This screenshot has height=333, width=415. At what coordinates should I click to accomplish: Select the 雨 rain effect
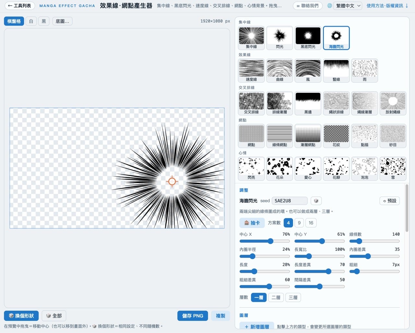pyautogui.click(x=364, y=71)
